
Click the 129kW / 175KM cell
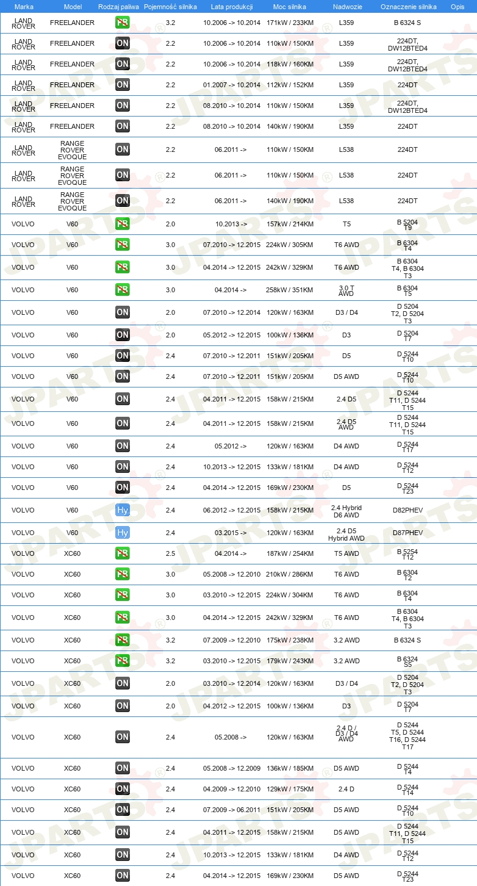290,789
